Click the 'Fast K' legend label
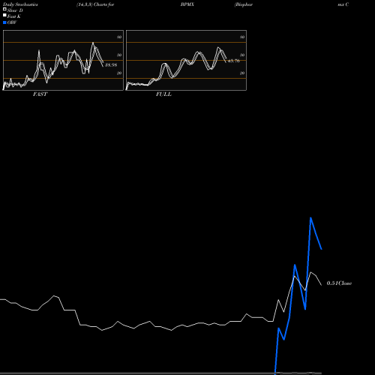 14,16
